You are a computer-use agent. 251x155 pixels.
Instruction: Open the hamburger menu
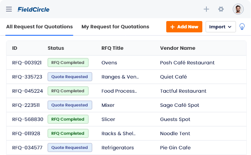pyautogui.click(x=9, y=9)
